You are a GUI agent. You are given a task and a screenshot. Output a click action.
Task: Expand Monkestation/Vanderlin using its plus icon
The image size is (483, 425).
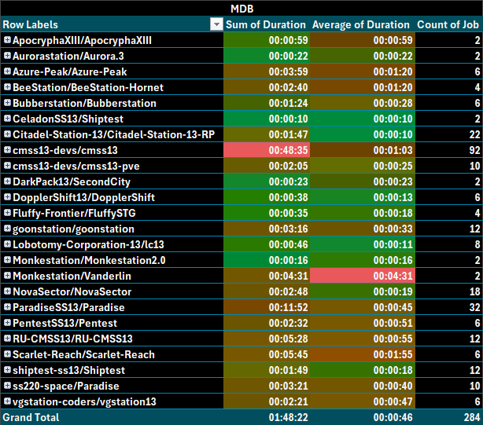[x=7, y=276]
